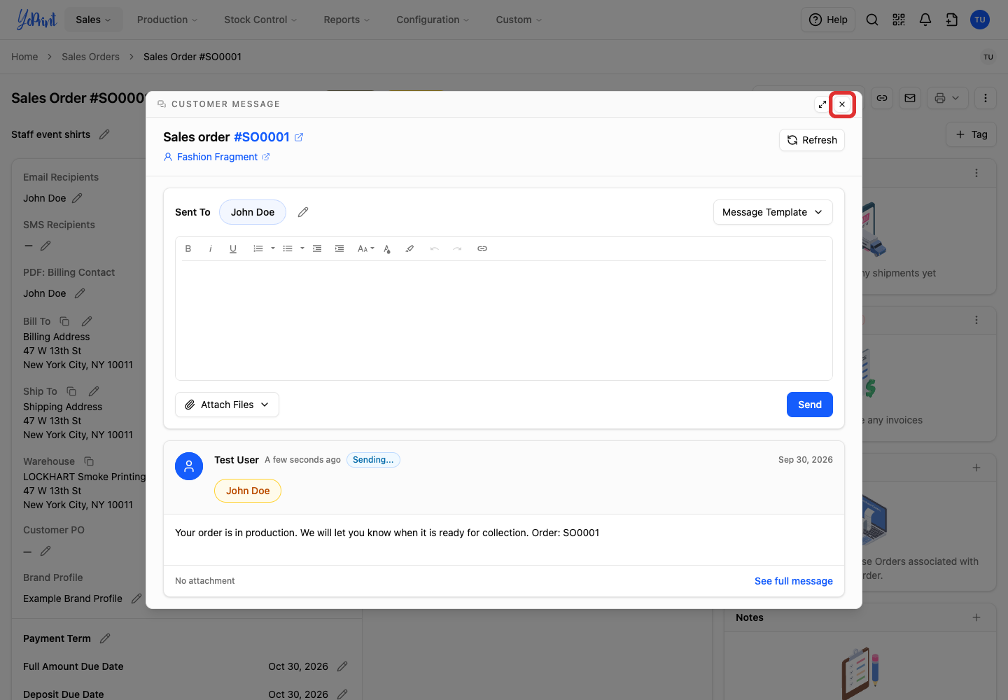Click into the message body text area

[x=504, y=321]
